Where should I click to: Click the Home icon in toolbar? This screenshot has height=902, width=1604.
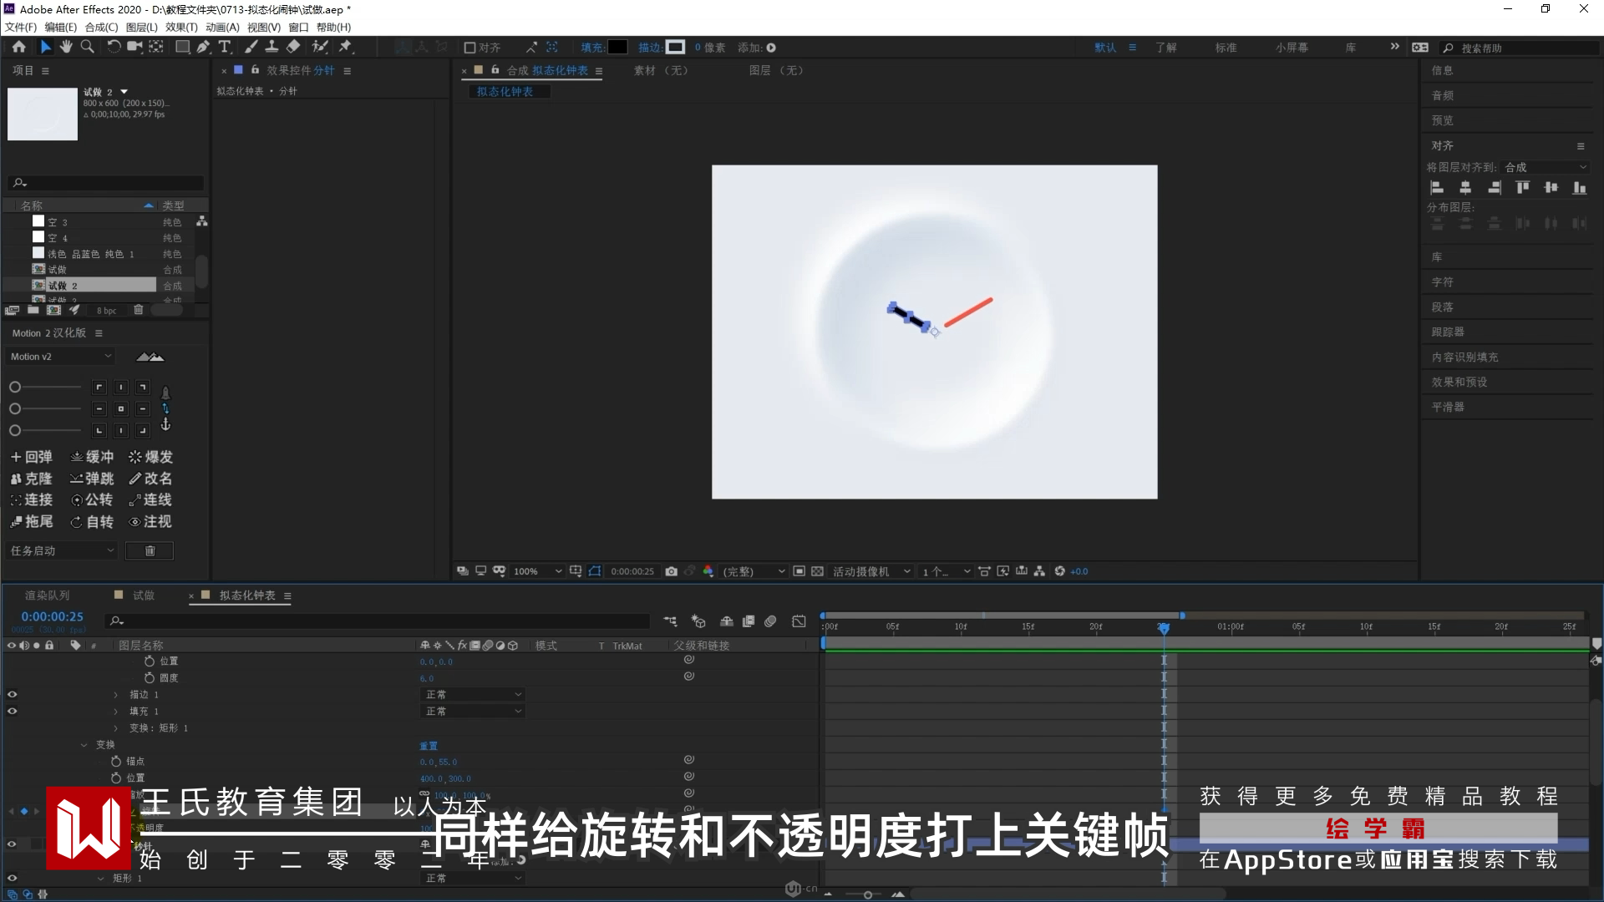pos(19,48)
